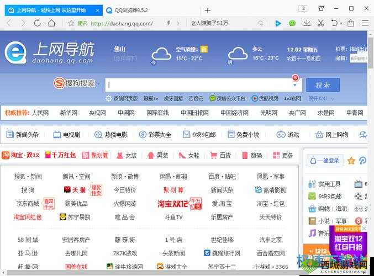Viewport: 374px width, 276px height.
Task: Open the 女鞋 shopping category
Action: (189, 156)
